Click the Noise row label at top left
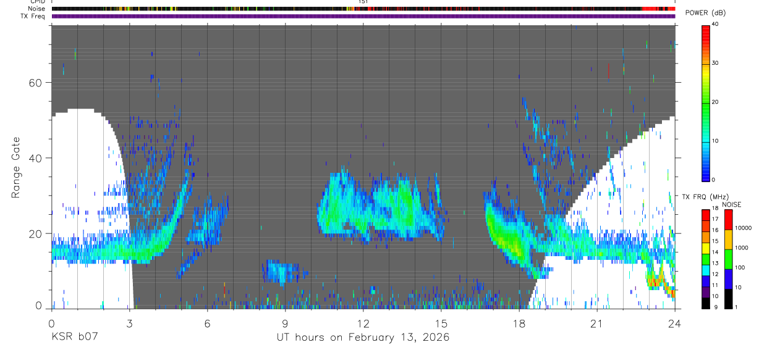The height and width of the screenshot is (350, 759). 38,9
